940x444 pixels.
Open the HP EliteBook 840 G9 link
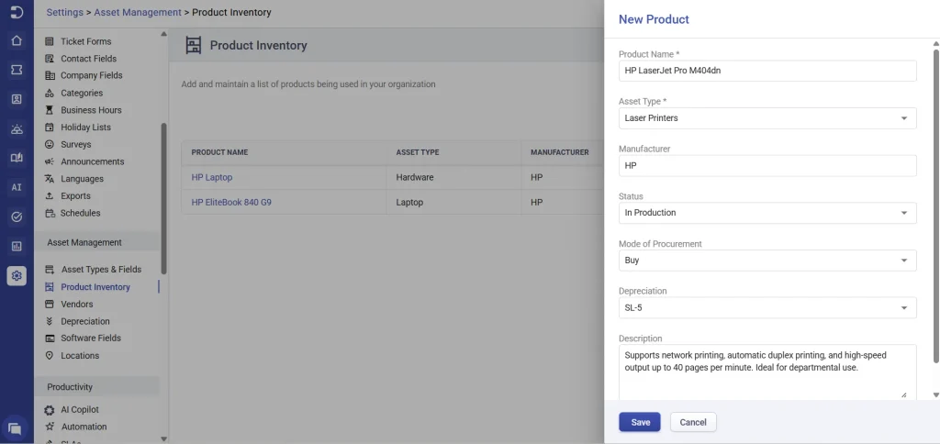click(231, 203)
